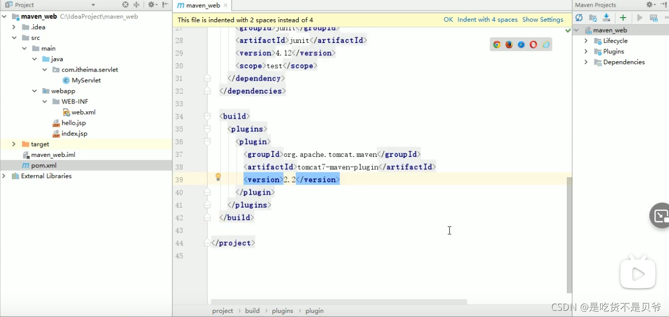Collapse all in Project panel
Image resolution: width=669 pixels, height=317 pixels.
pos(137,5)
